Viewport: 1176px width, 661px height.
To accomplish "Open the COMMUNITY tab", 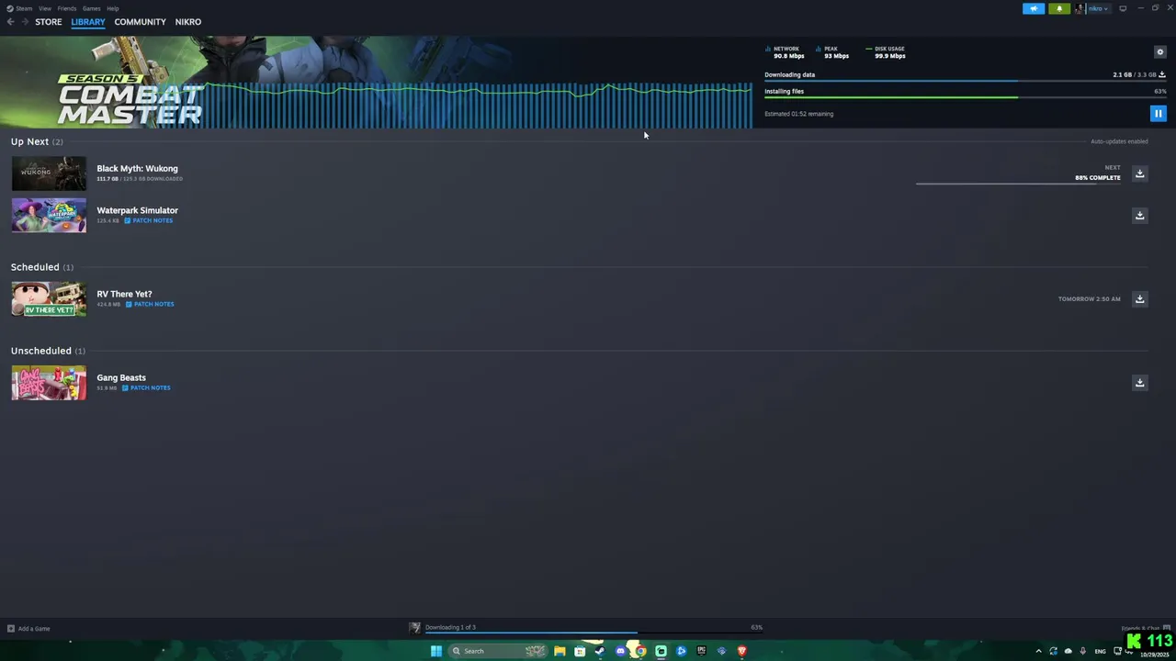I will click(x=140, y=22).
